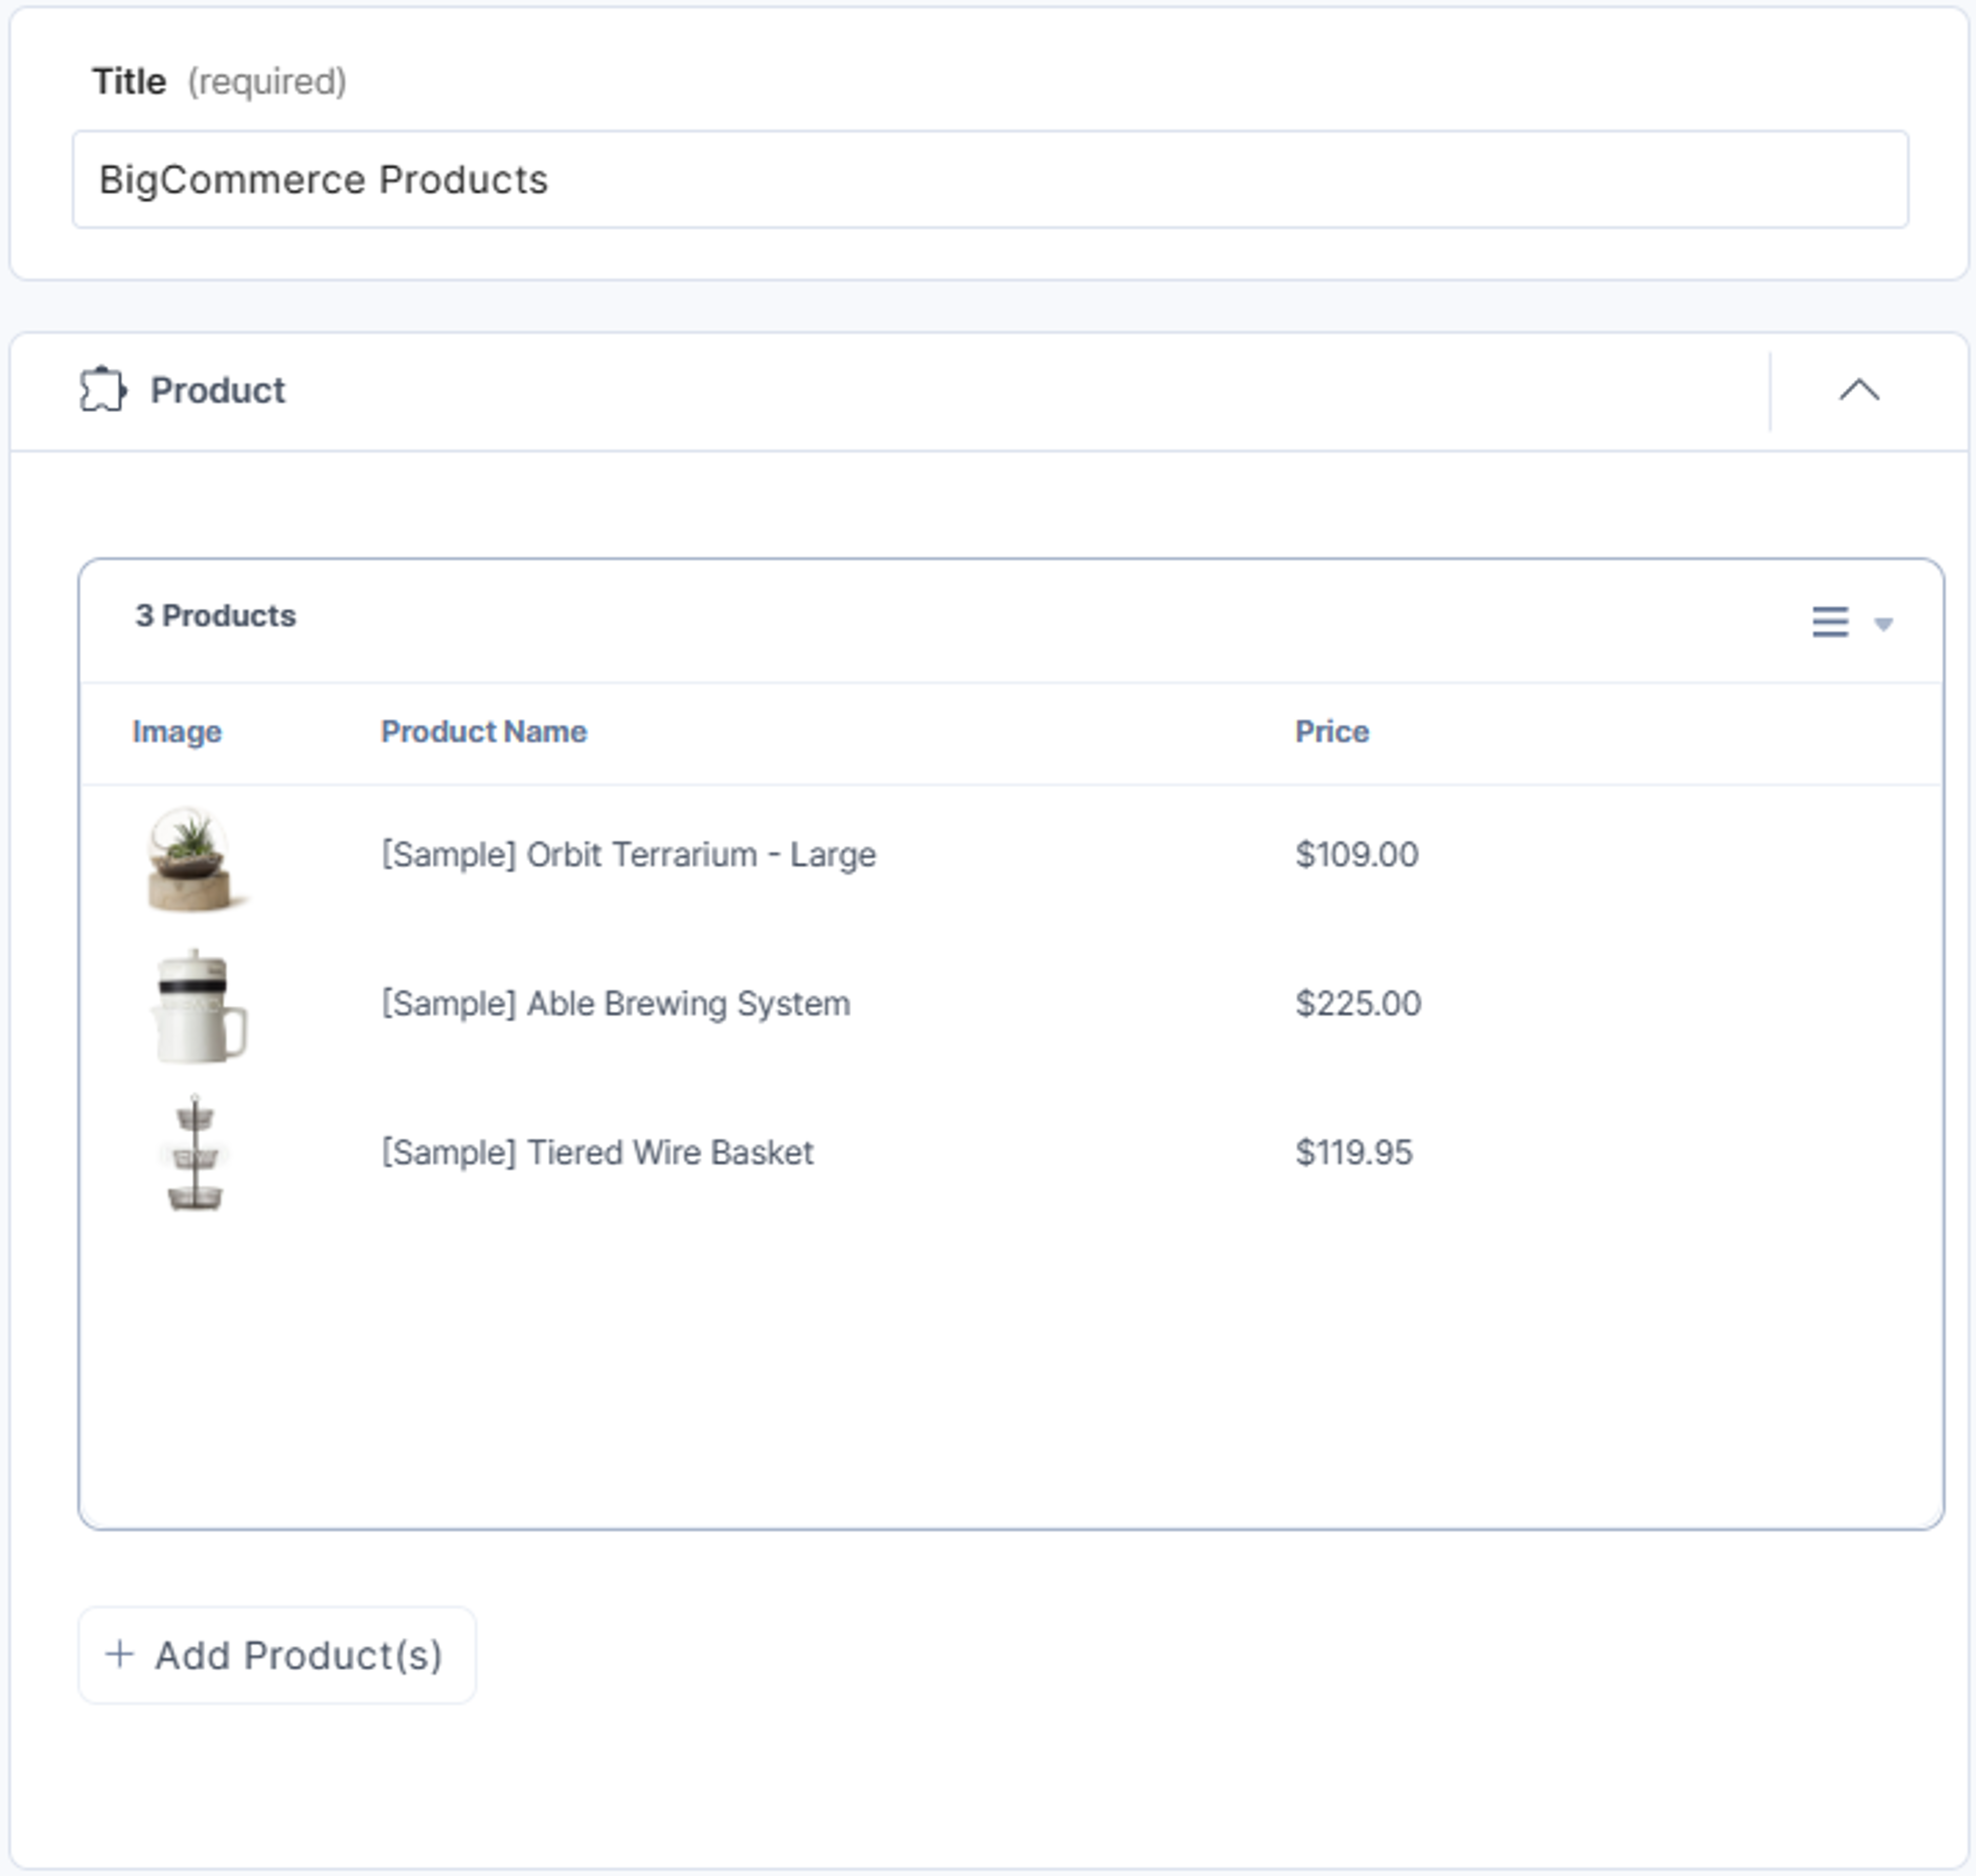This screenshot has width=1976, height=1876.
Task: Sort by the Product Name column header
Action: point(484,732)
